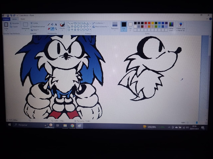Click the Redo arrow in title bar
Viewport: 213px width, 159px height.
click(x=14, y=16)
